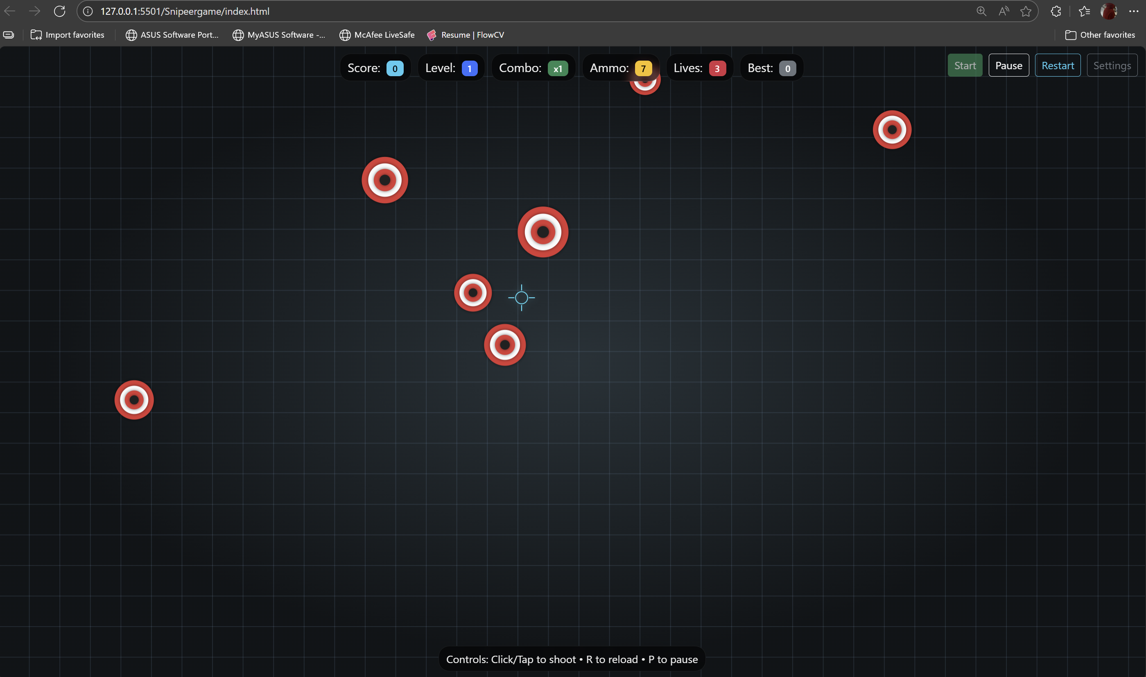Open the favorites list icon

1084,11
